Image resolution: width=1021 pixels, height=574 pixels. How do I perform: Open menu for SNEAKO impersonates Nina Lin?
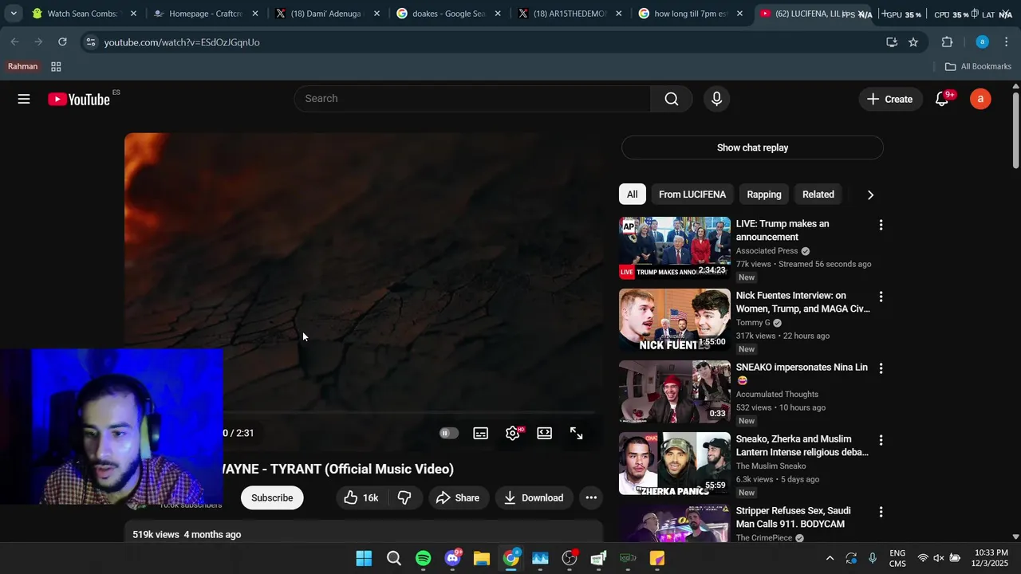[x=881, y=368]
